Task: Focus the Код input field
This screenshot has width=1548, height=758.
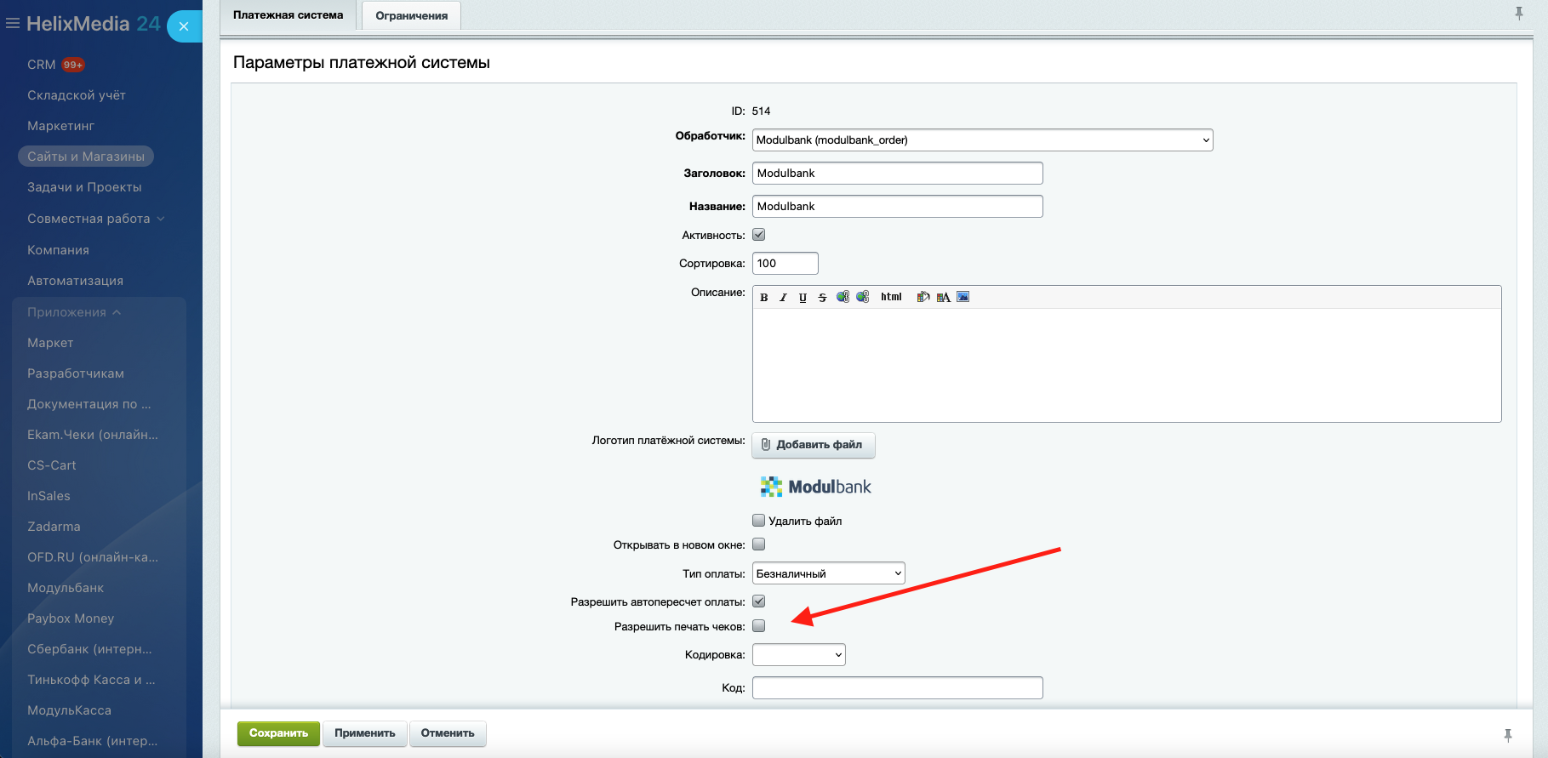Action: tap(897, 687)
